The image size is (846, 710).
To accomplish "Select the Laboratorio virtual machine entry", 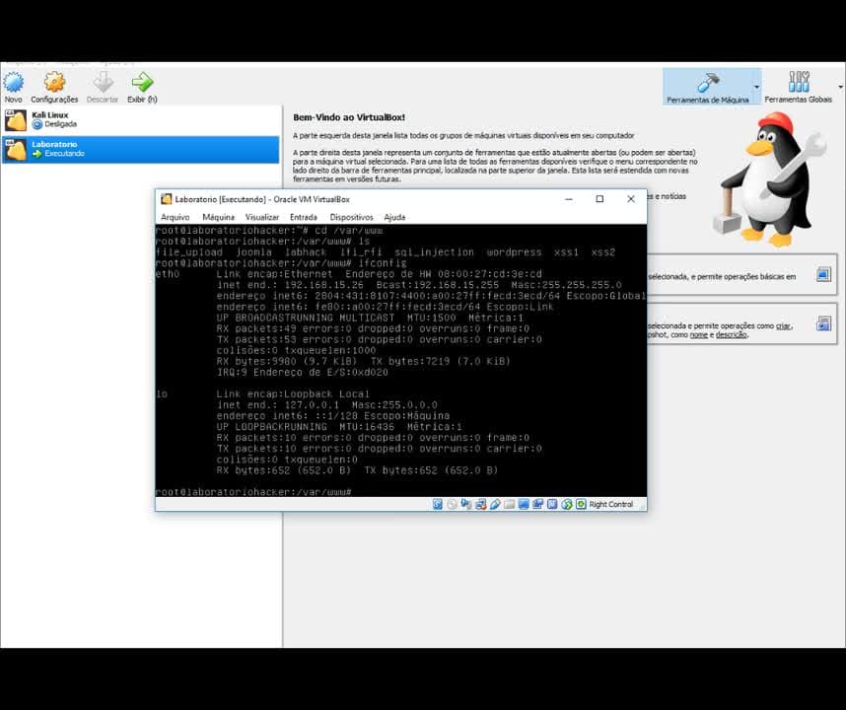I will (x=140, y=150).
